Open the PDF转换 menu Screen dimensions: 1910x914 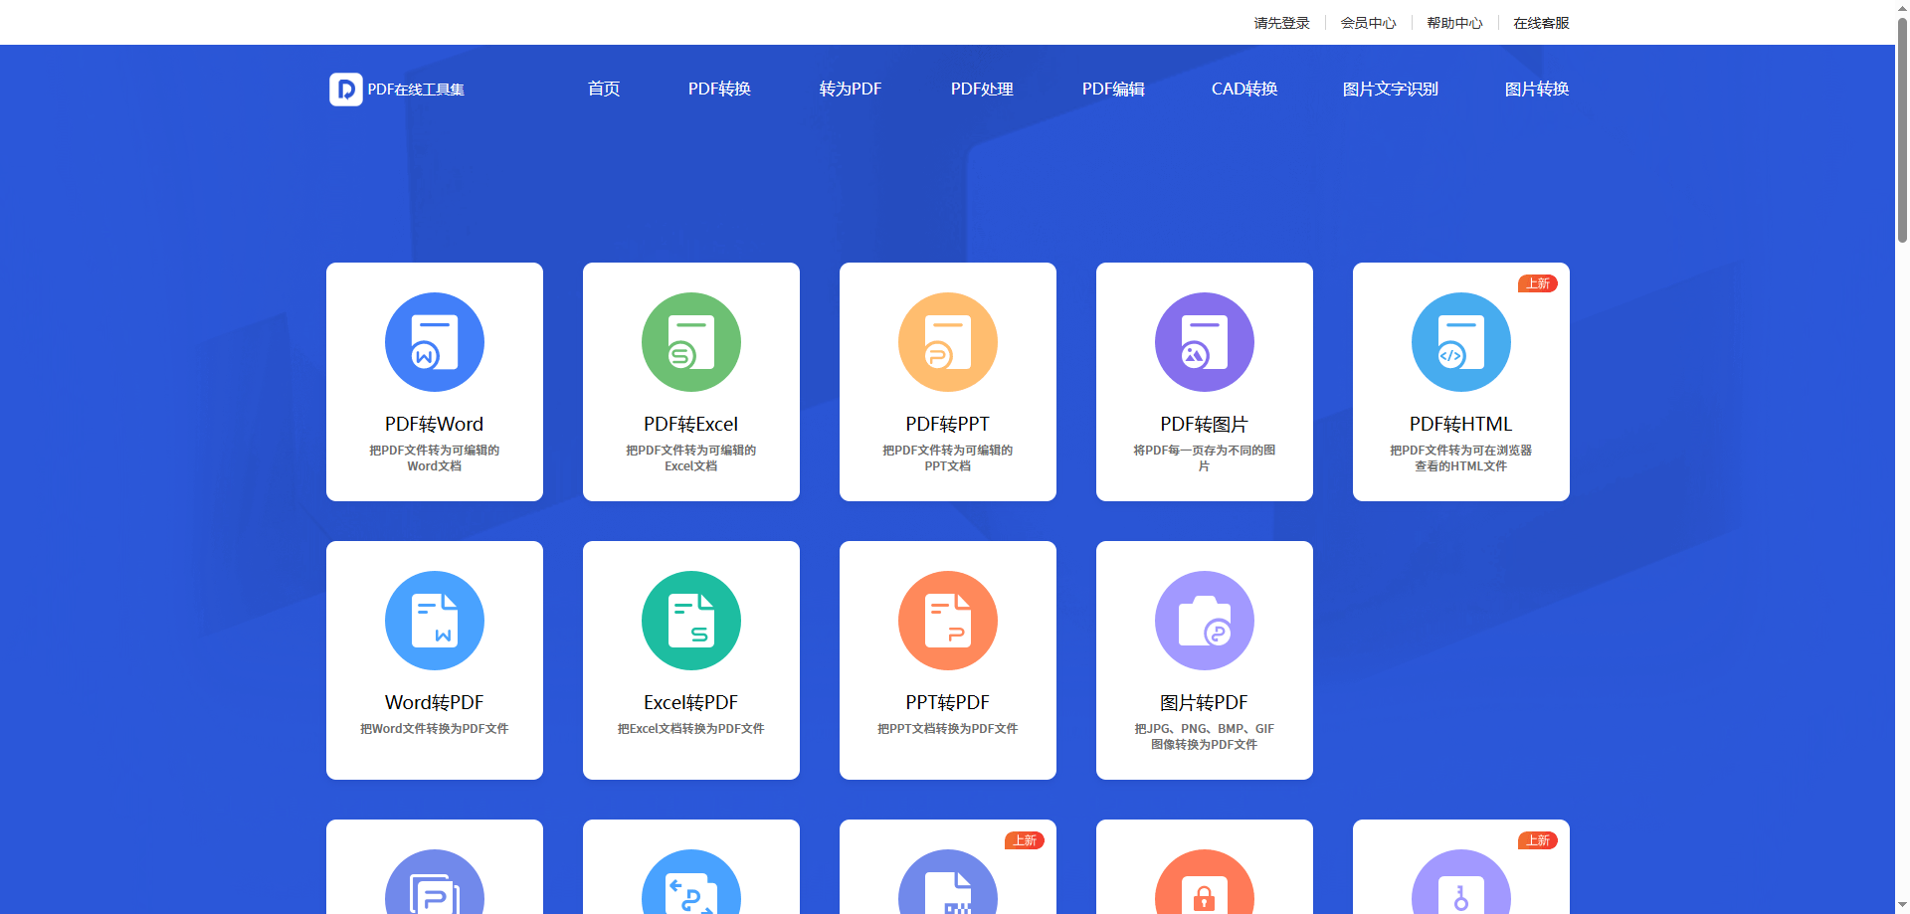coord(719,89)
